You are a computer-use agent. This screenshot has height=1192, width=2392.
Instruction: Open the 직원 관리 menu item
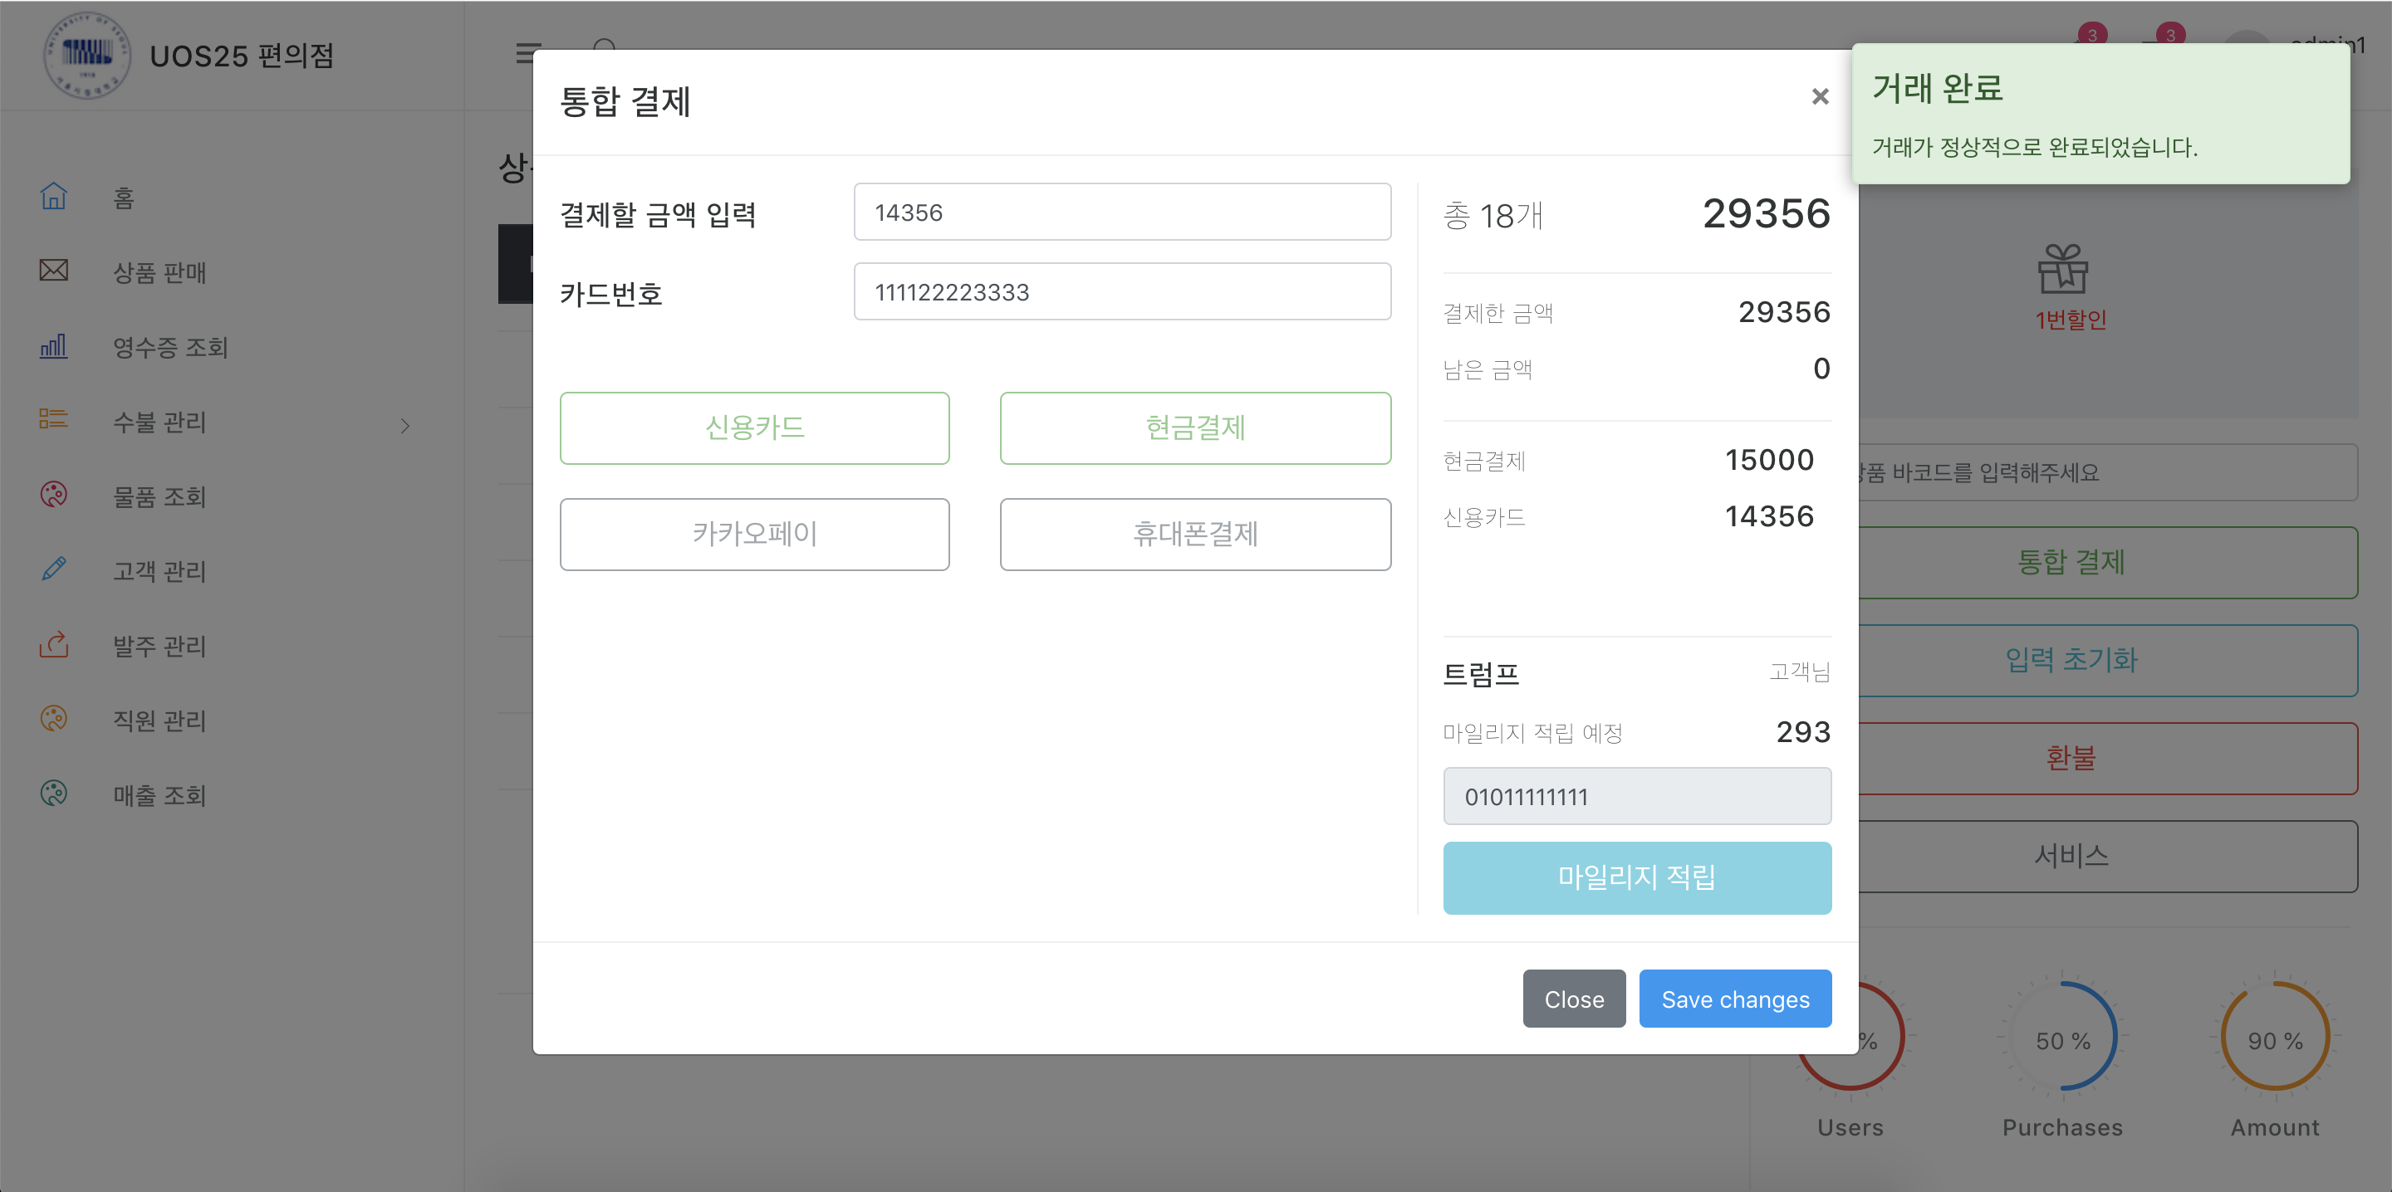tap(159, 721)
